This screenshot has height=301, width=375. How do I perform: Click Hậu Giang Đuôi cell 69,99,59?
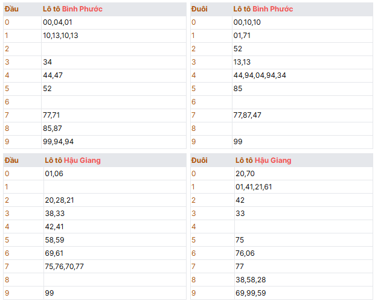pyautogui.click(x=249, y=293)
